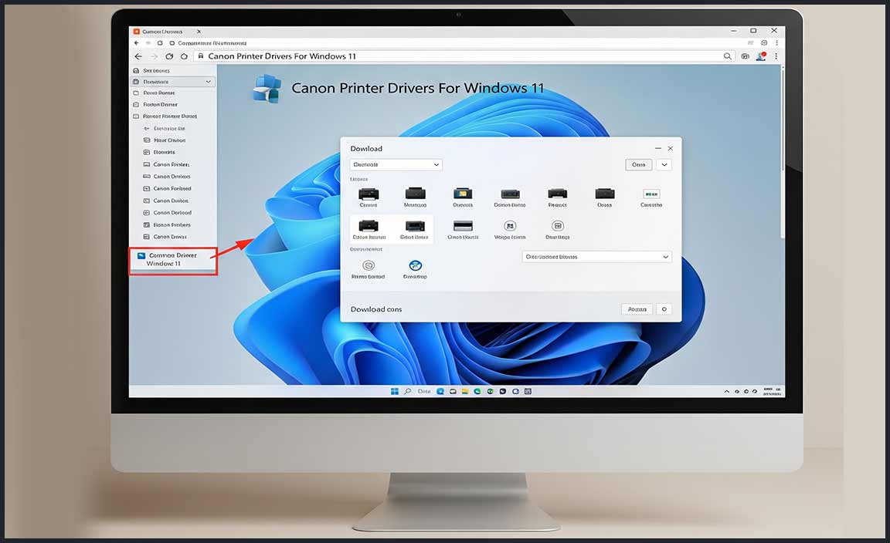Open the combo box under the Download title
This screenshot has height=543, width=890.
(x=396, y=164)
